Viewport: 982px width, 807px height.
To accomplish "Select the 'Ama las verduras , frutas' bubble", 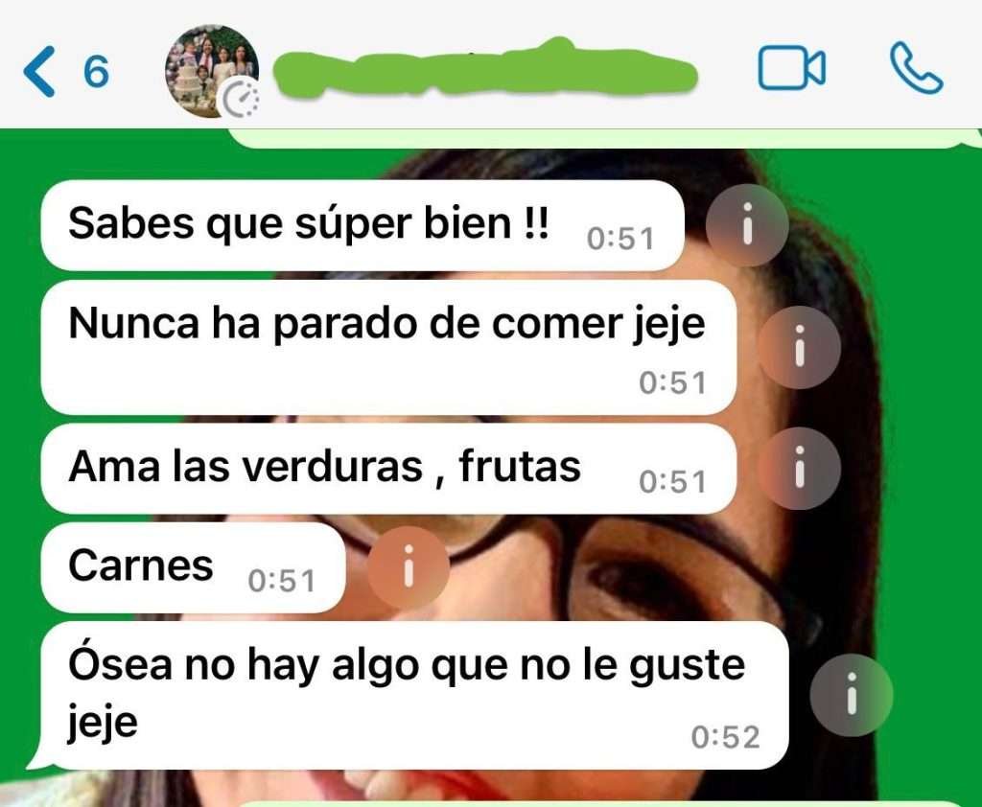I will 388,469.
